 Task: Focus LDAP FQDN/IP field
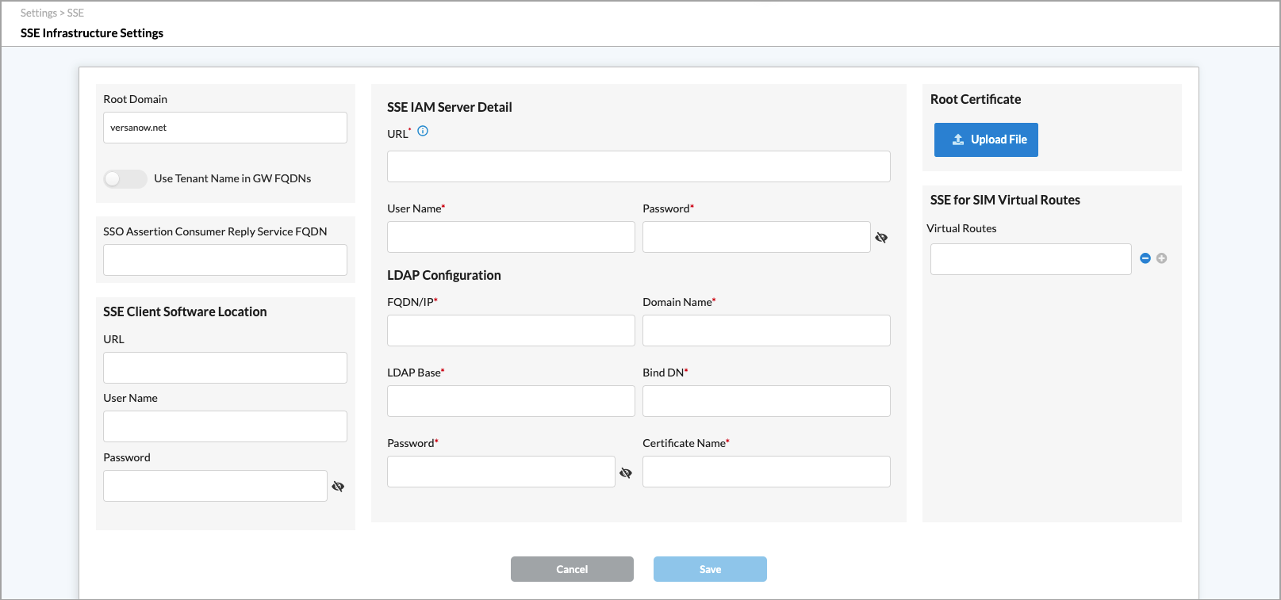[511, 331]
